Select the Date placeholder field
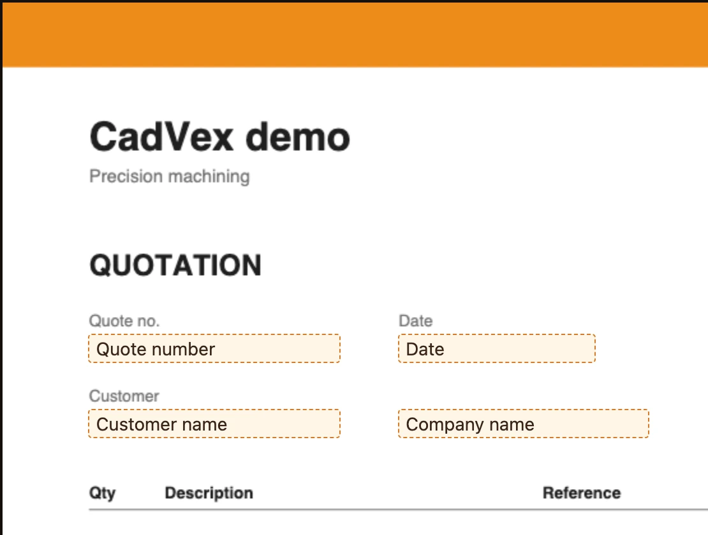Image resolution: width=708 pixels, height=535 pixels. 497,348
